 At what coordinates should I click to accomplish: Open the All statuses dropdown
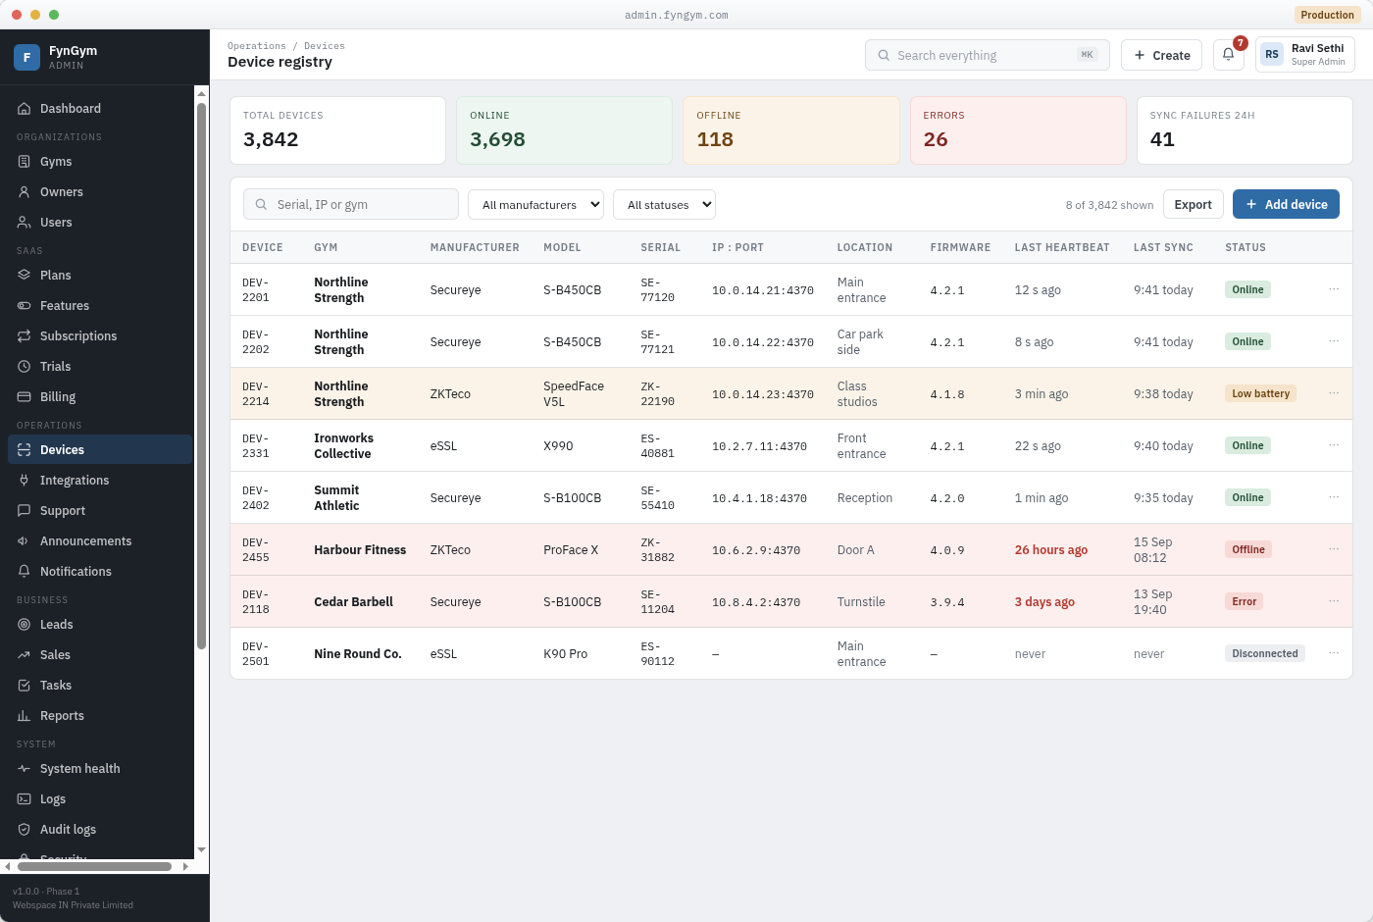[664, 204]
